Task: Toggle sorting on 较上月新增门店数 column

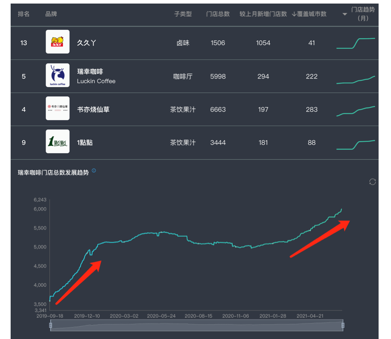Action: (x=263, y=14)
